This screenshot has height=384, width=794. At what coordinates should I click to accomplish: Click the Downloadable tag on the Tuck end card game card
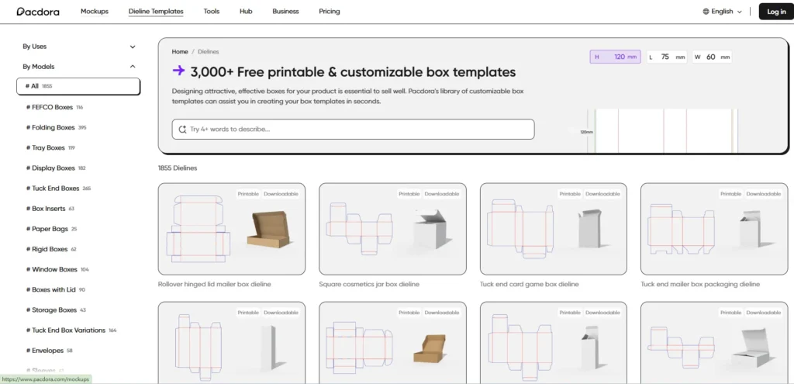(x=602, y=194)
